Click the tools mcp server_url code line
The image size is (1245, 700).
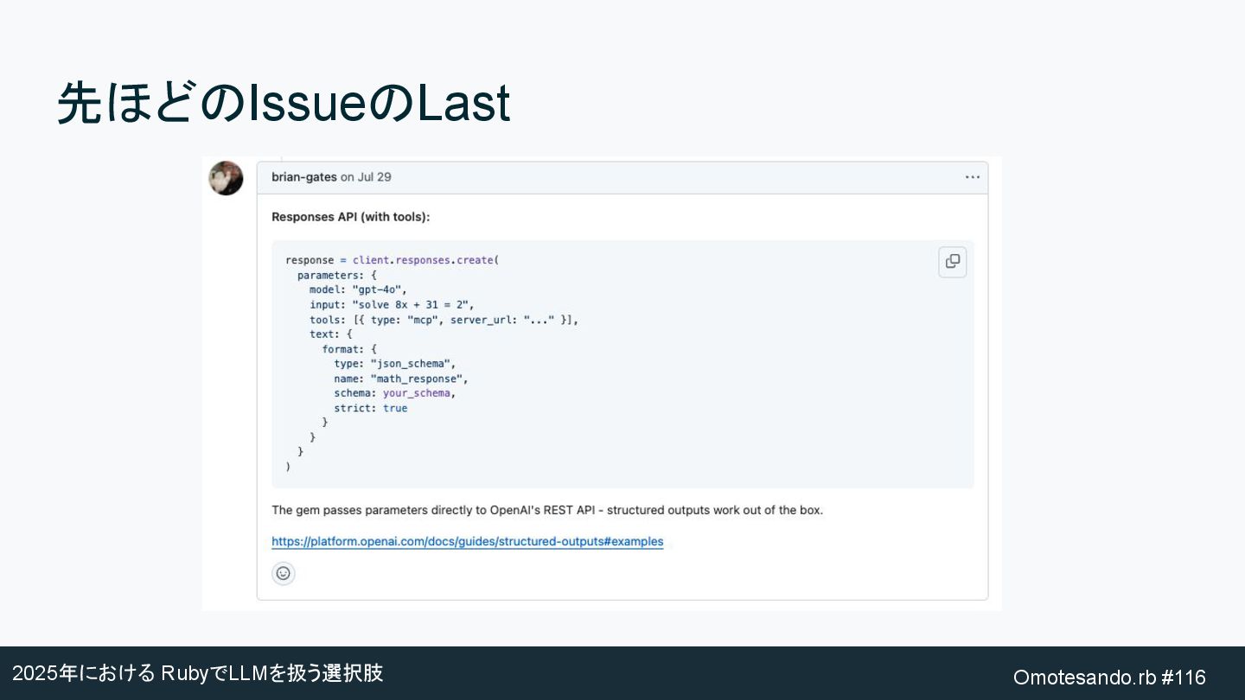444,320
